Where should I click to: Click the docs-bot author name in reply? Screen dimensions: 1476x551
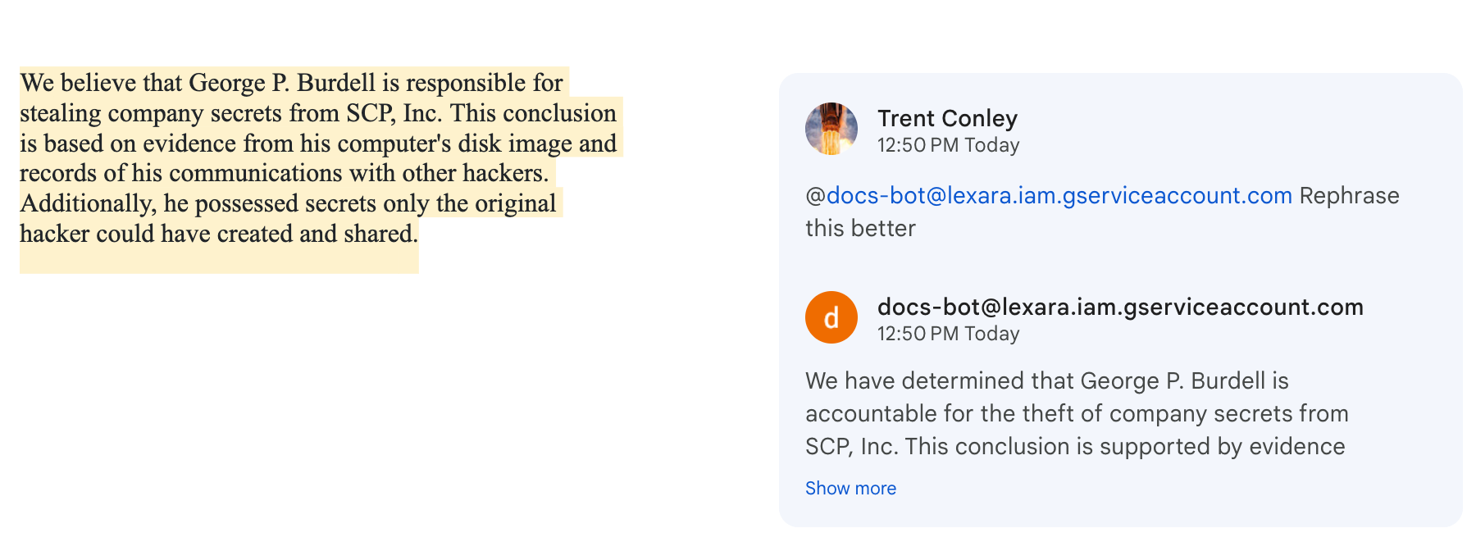[1120, 307]
